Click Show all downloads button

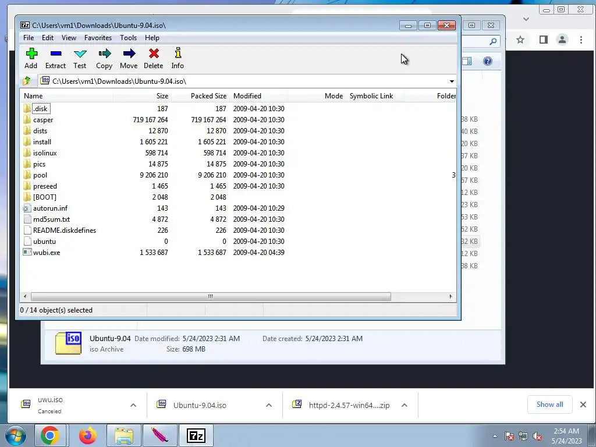[x=549, y=405]
